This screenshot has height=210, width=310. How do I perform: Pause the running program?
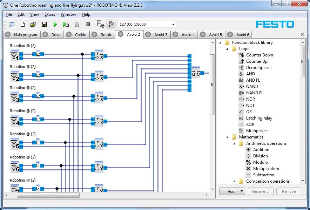tap(77, 24)
